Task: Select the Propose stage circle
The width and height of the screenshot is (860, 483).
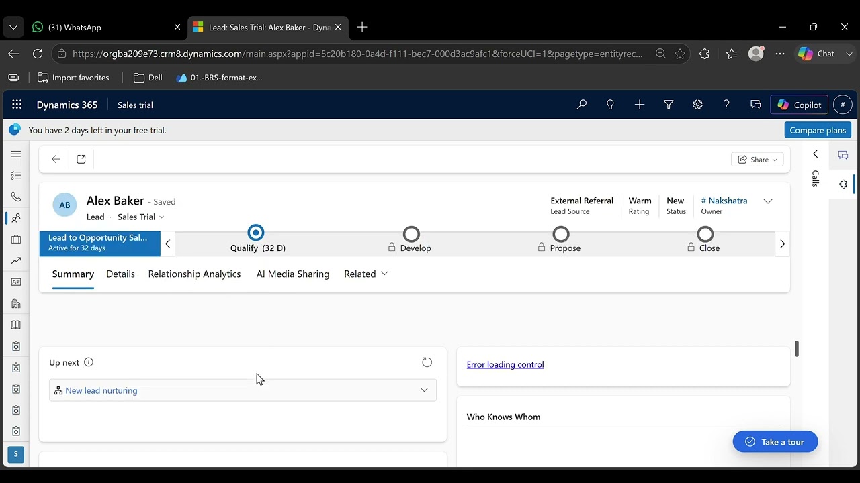Action: tap(561, 234)
